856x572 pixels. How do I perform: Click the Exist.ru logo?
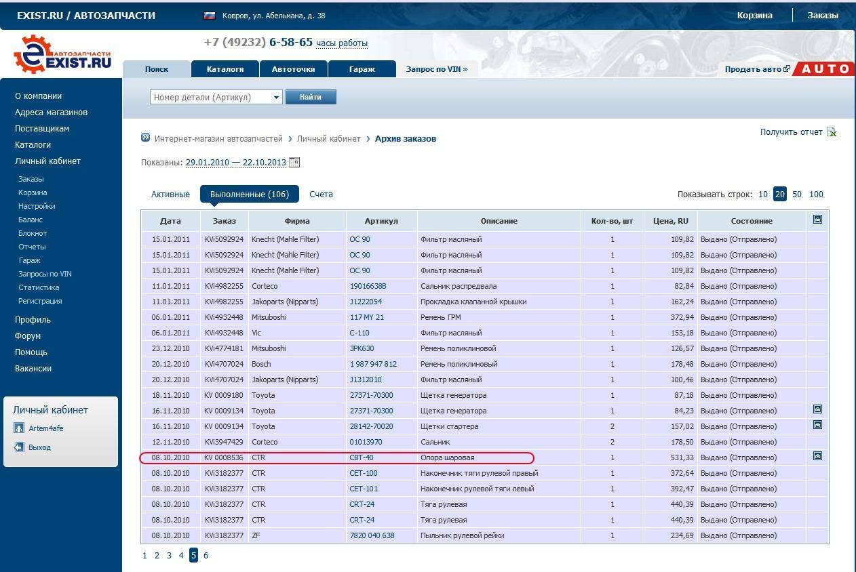pyautogui.click(x=62, y=54)
